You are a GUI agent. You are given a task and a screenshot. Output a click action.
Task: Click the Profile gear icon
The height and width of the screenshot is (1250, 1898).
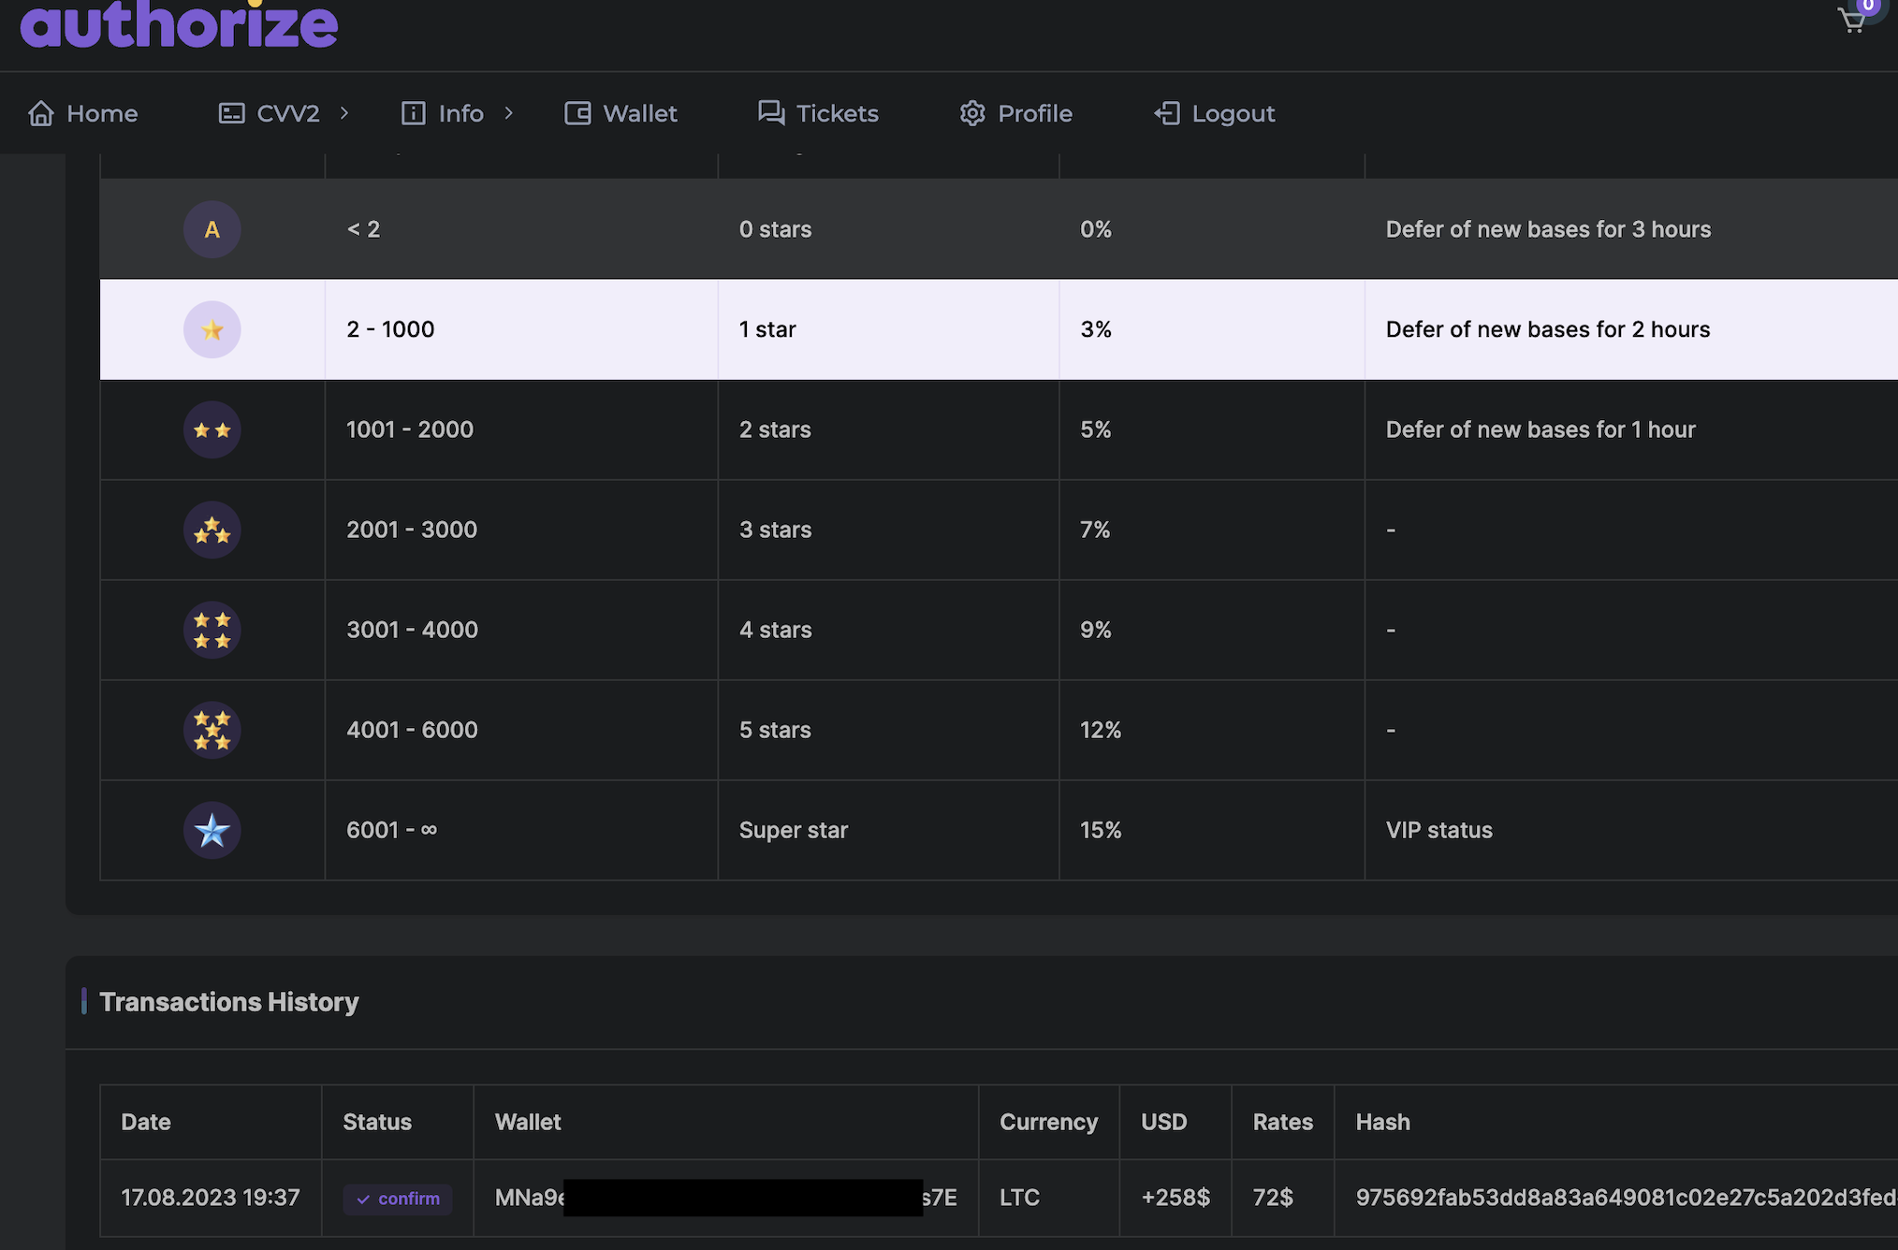tap(972, 113)
